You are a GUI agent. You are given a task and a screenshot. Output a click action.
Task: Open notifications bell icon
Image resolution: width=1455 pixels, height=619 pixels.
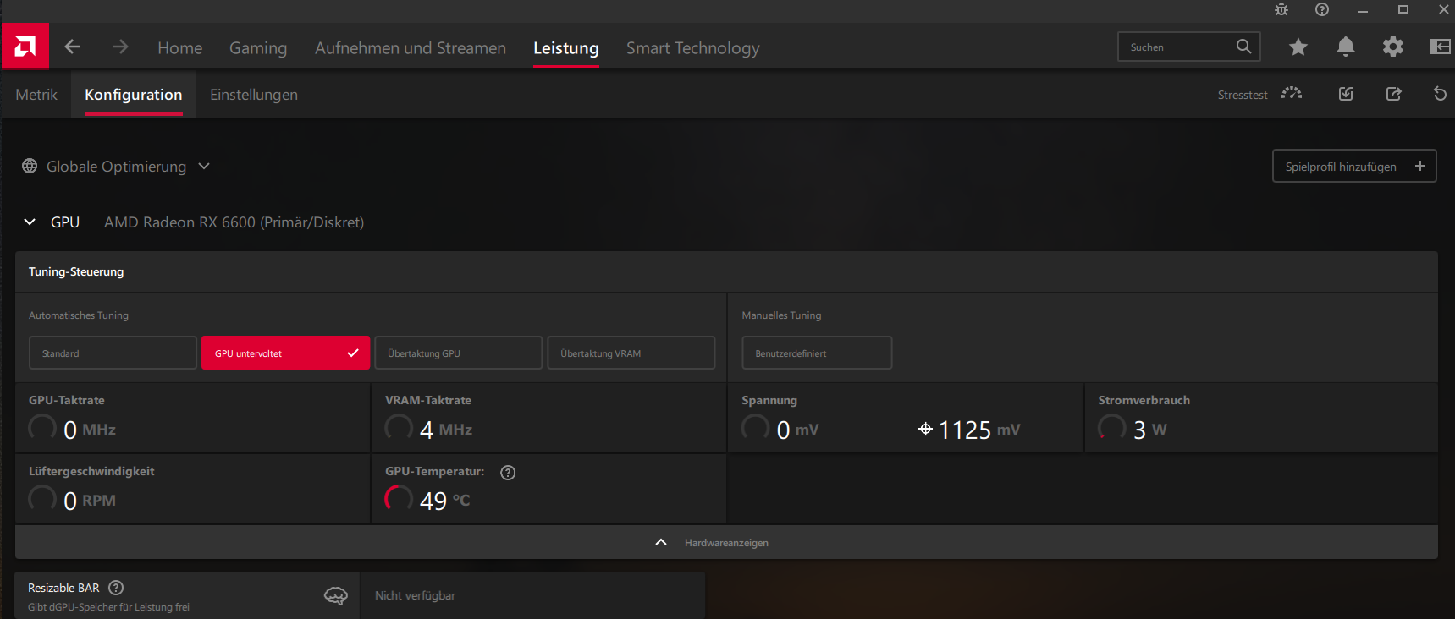[1346, 47]
